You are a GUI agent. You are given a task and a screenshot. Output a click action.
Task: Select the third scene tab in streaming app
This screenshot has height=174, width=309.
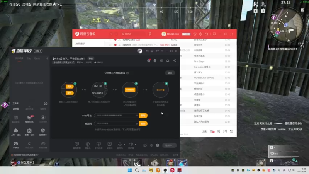[37, 58]
